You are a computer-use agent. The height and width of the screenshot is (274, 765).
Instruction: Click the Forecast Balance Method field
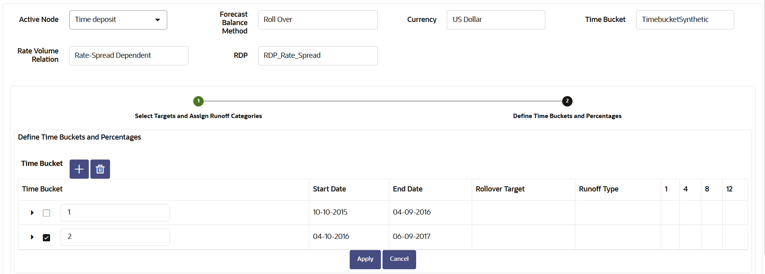click(x=318, y=20)
